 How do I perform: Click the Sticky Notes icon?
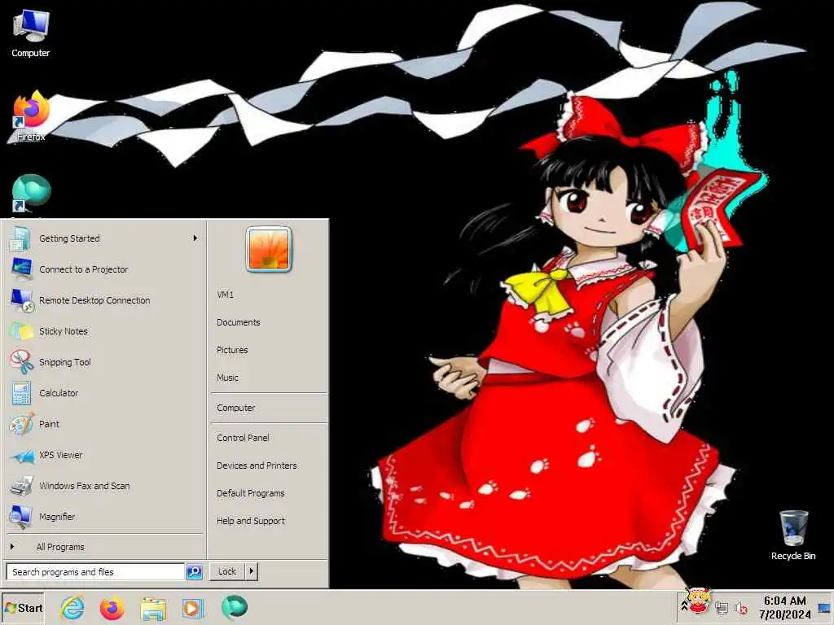pyautogui.click(x=21, y=331)
